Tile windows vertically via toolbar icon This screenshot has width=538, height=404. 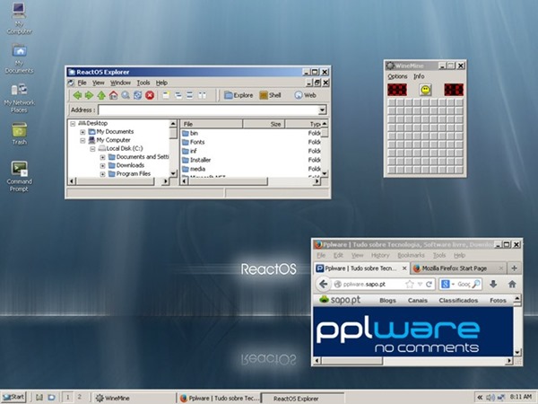[202, 95]
